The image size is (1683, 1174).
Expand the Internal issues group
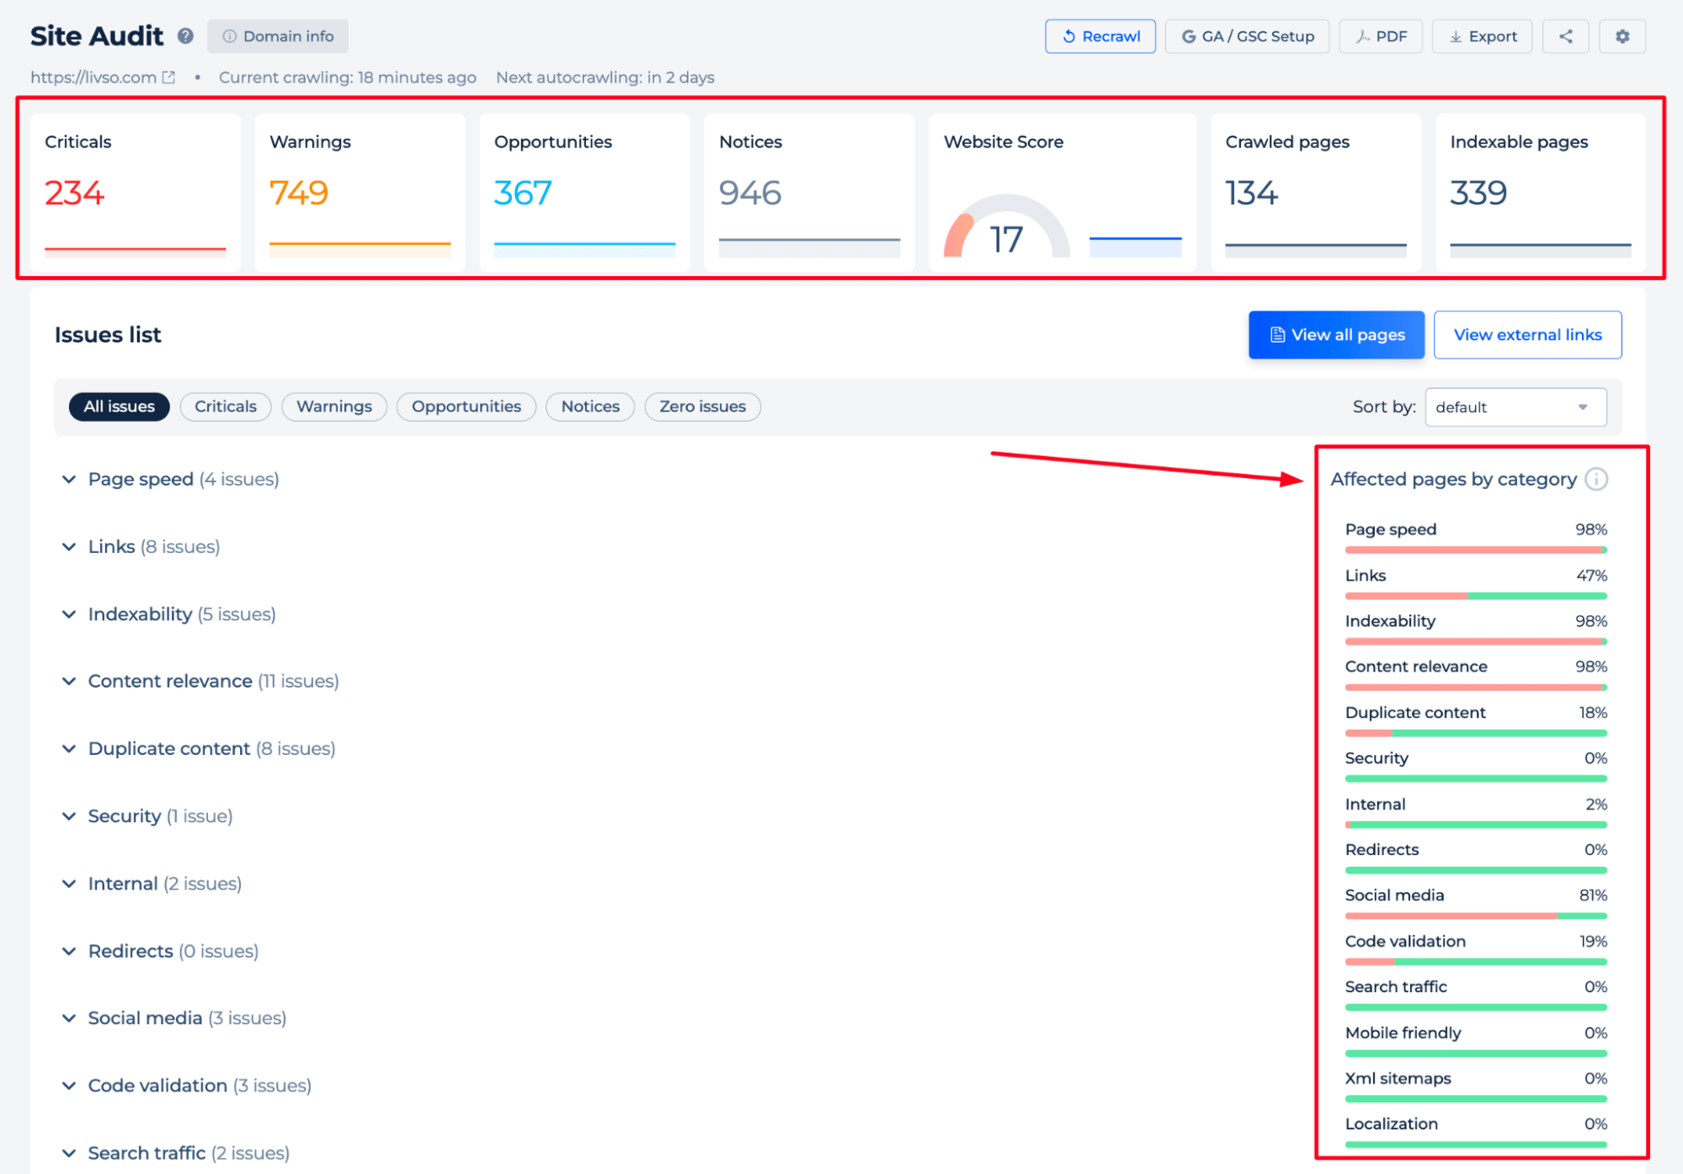tap(152, 884)
